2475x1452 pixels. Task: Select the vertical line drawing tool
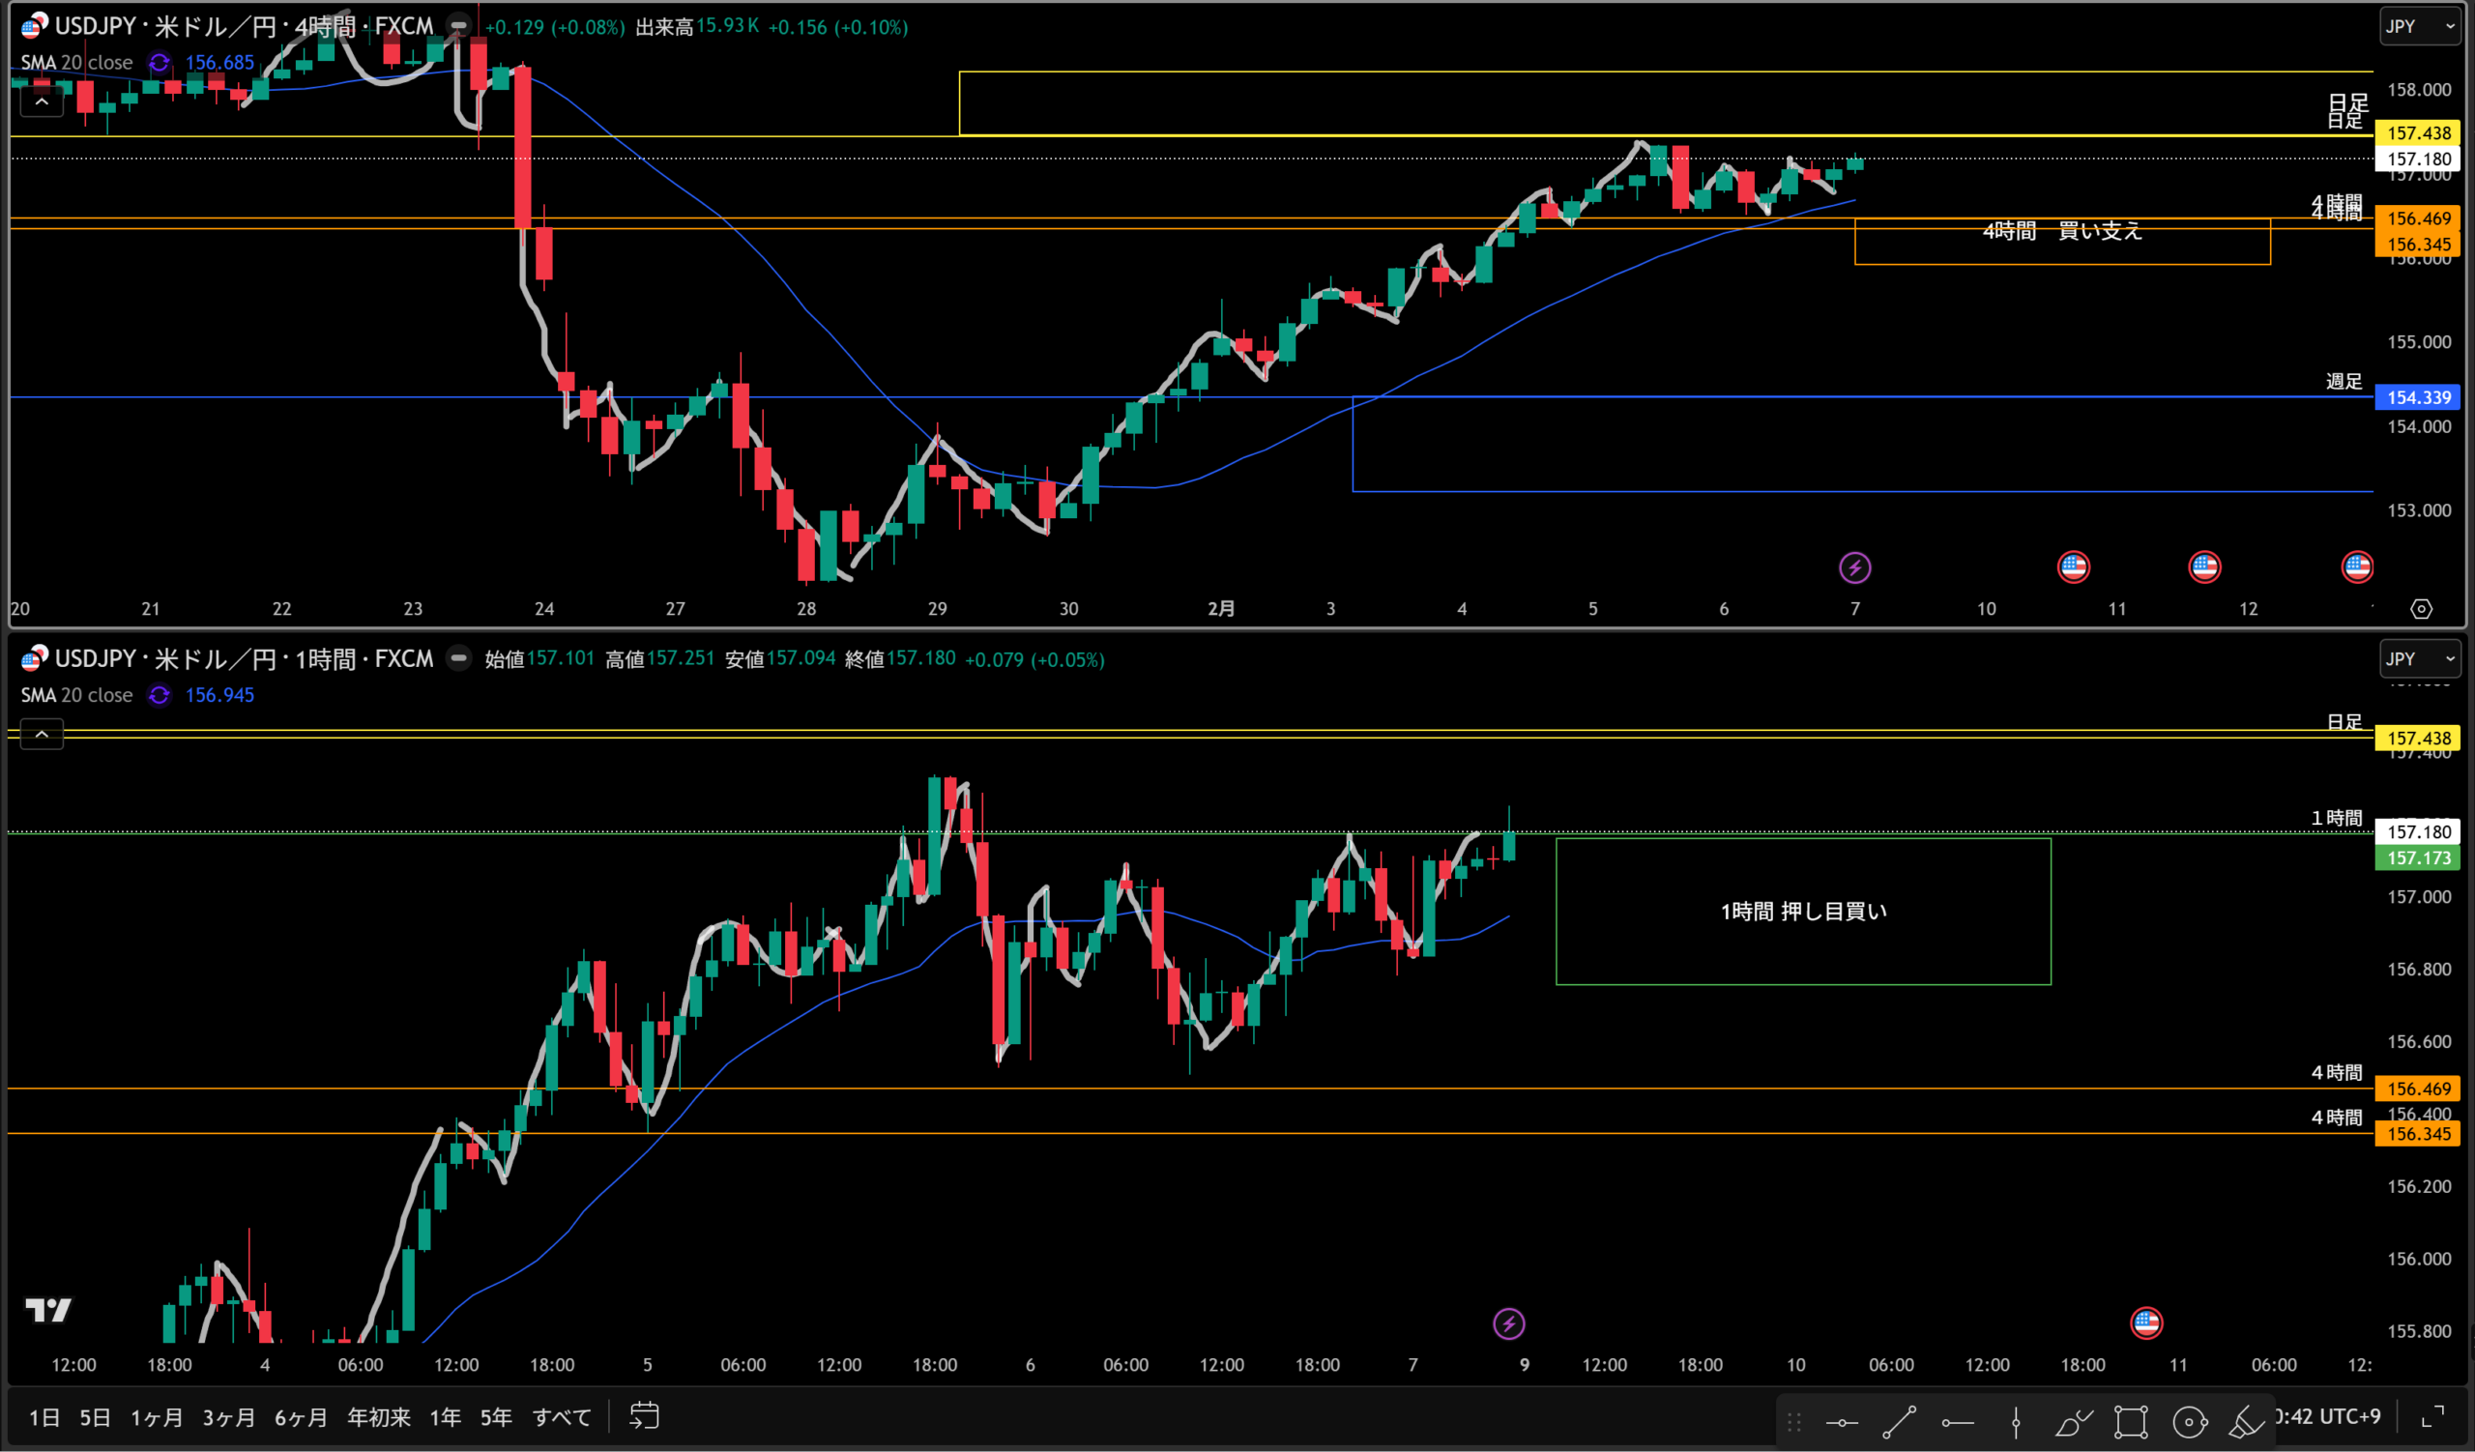[2016, 1422]
